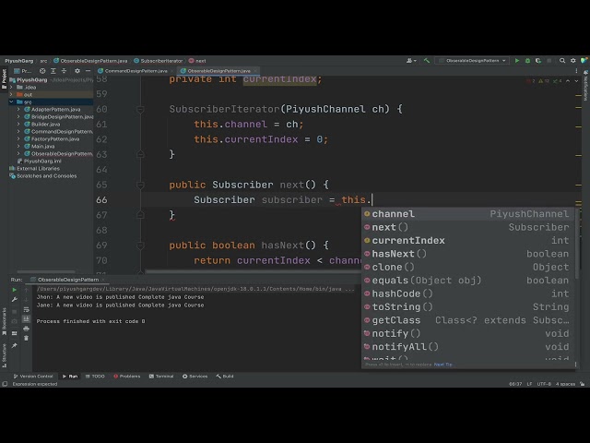This screenshot has height=443, width=590.
Task: Expand all in the Project panel
Action: click(53, 71)
